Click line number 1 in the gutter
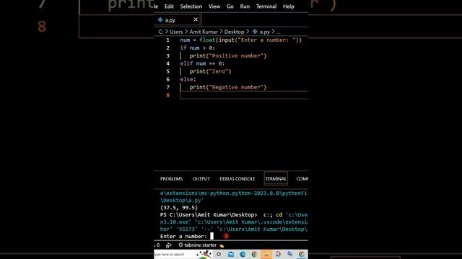The image size is (462, 259). 167,40
